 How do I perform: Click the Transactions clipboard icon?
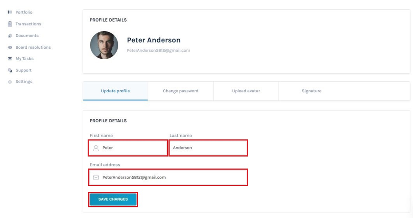pyautogui.click(x=10, y=24)
